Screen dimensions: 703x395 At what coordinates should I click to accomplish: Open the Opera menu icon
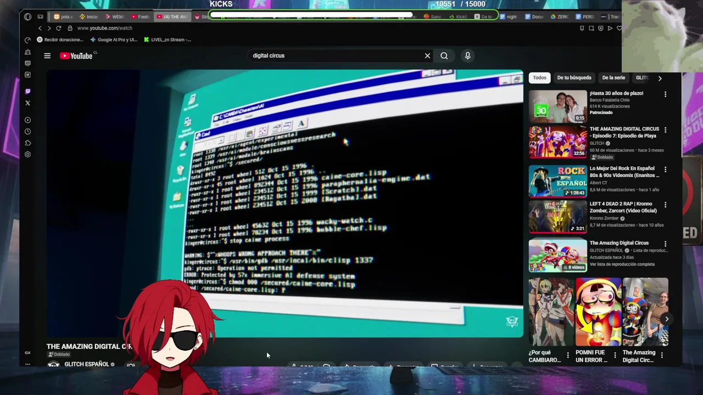pos(28,16)
